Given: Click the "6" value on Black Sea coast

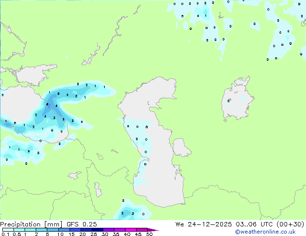Looking at the screenshot, I should click(47, 105).
